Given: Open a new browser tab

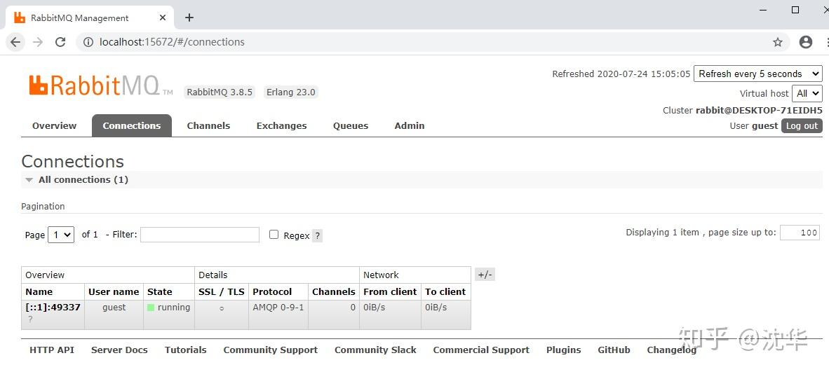Looking at the screenshot, I should [x=189, y=18].
